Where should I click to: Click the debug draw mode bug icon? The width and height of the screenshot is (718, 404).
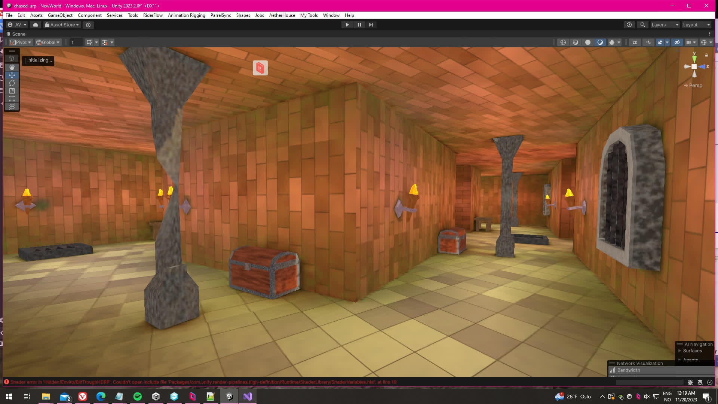tap(612, 42)
